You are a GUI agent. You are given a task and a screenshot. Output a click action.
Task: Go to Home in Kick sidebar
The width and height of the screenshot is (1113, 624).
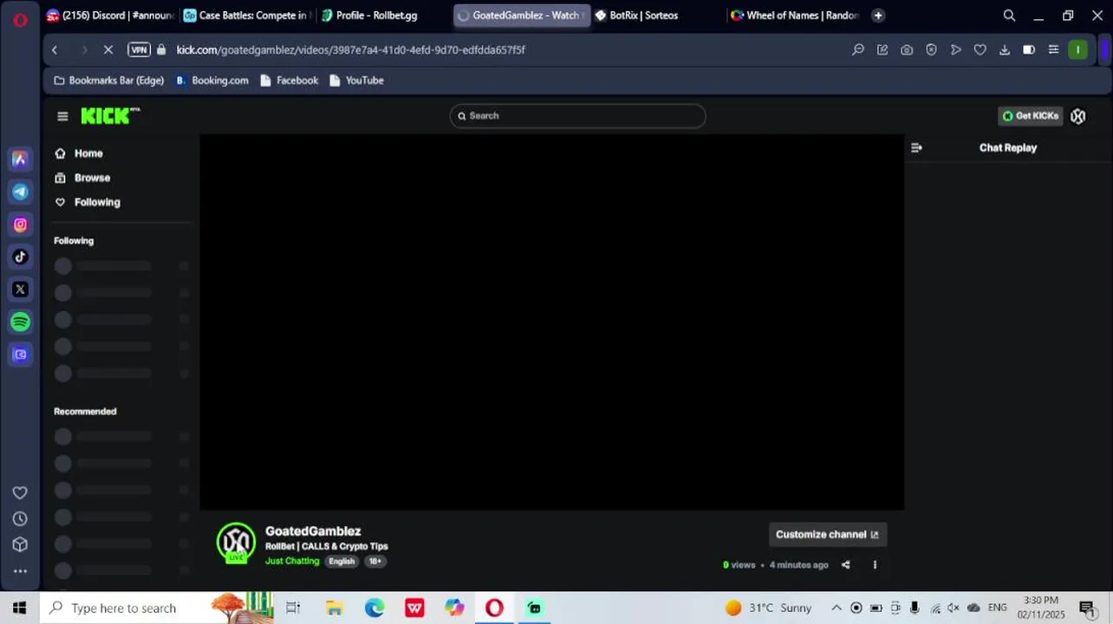point(88,153)
